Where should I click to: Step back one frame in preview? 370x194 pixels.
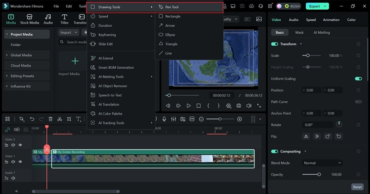click(168, 106)
